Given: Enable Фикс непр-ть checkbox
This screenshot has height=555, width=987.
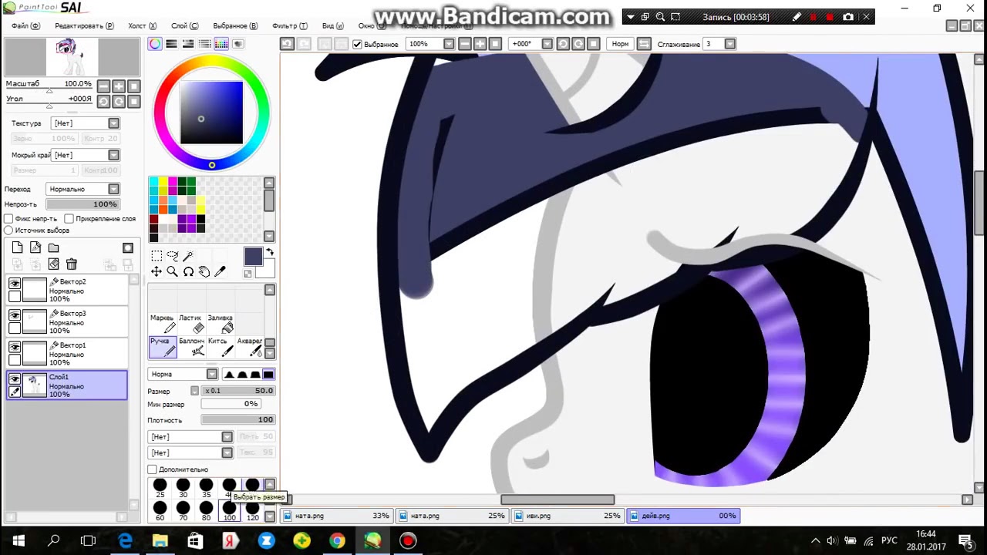Looking at the screenshot, I should (8, 219).
